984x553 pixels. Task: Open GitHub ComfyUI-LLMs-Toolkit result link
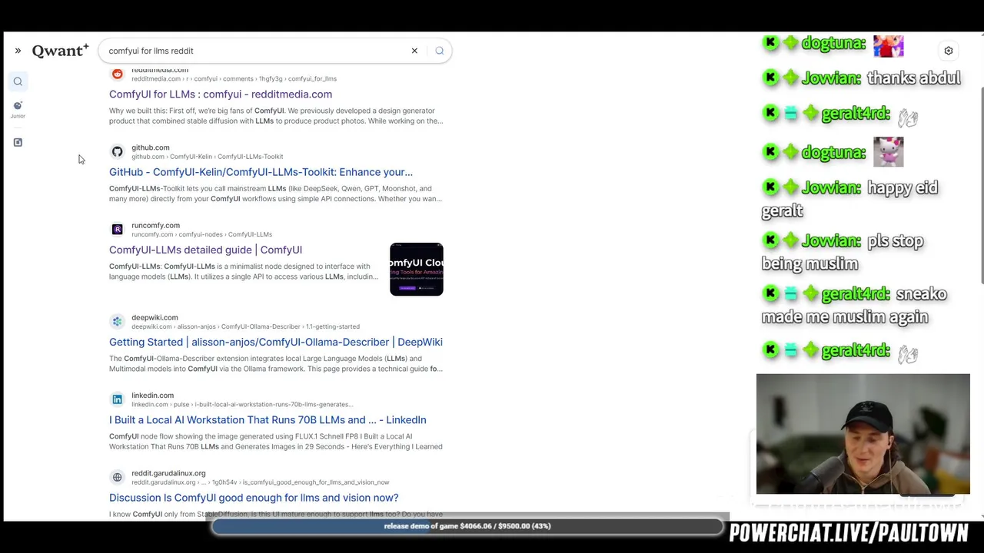pyautogui.click(x=261, y=172)
